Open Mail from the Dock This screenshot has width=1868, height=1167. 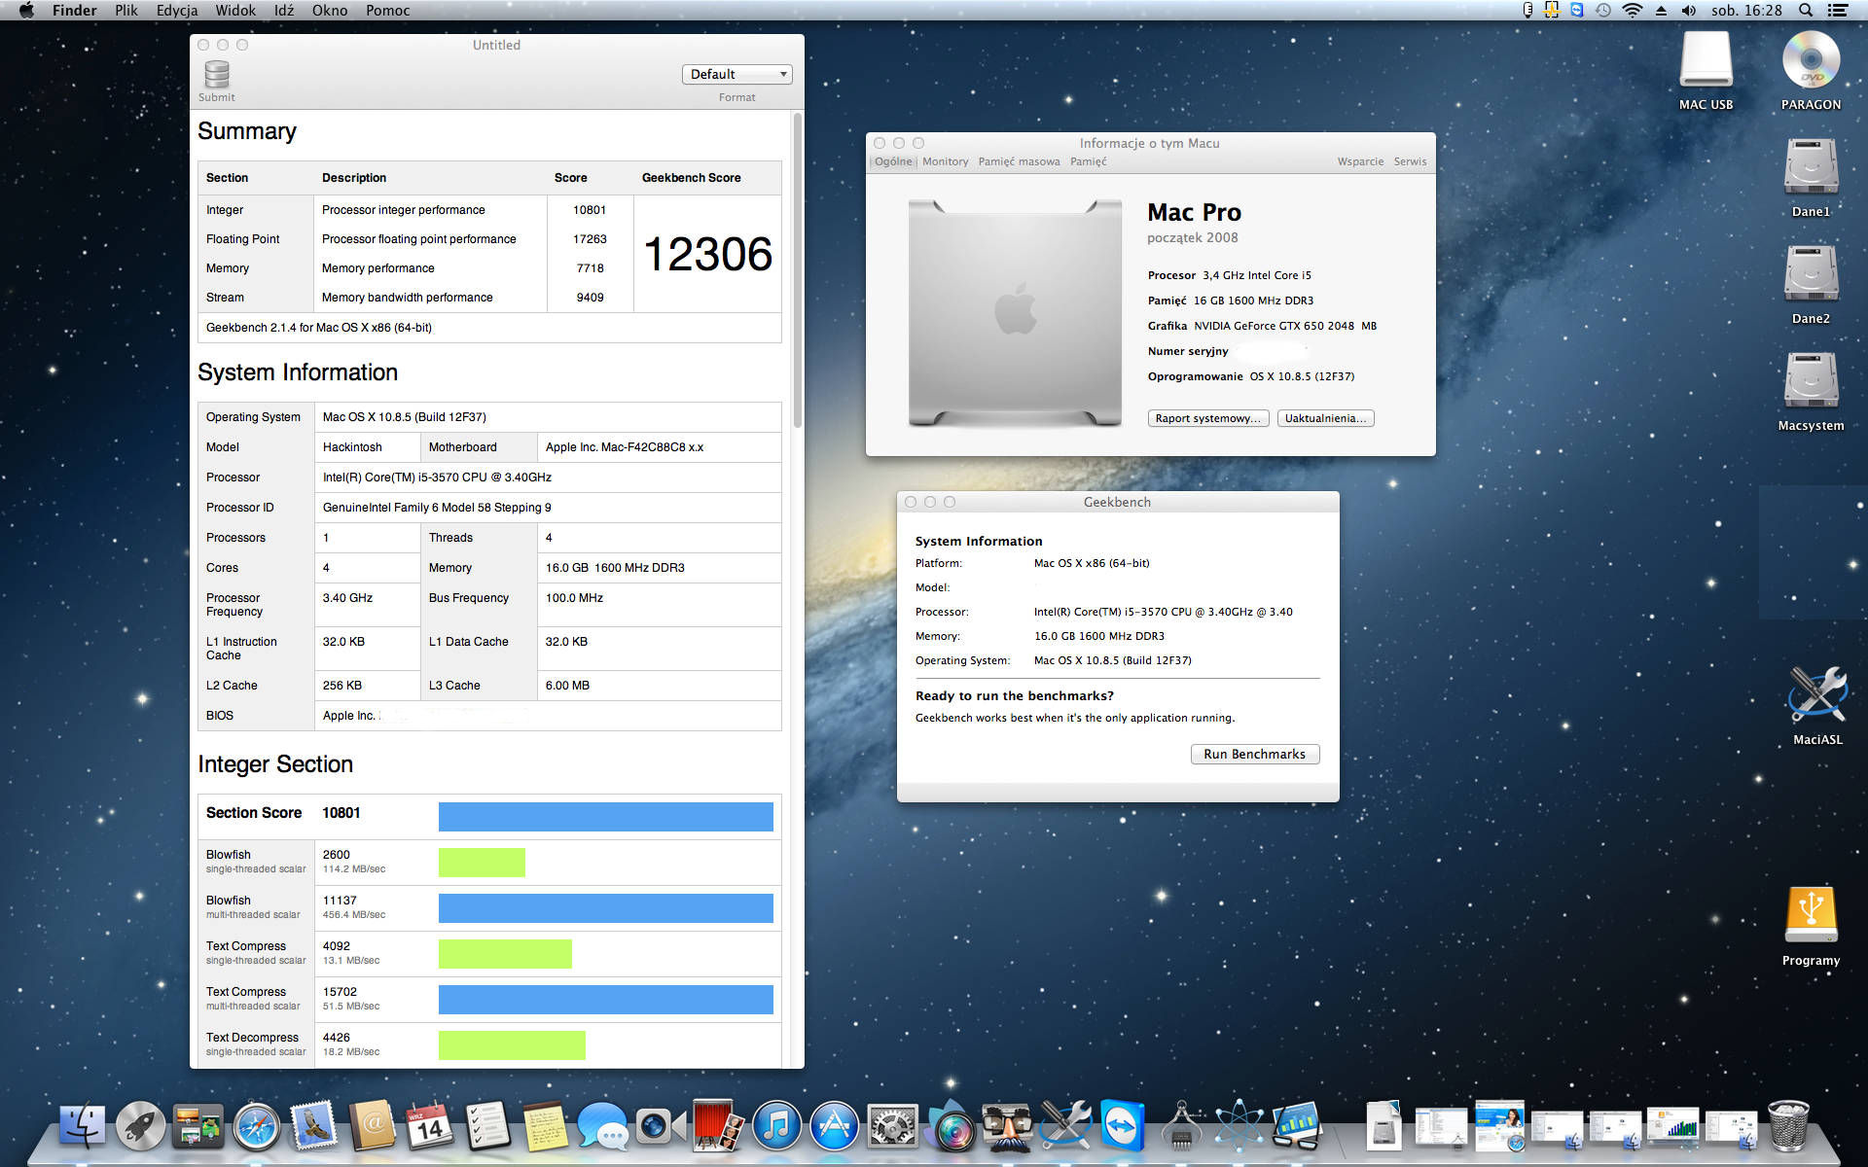pyautogui.click(x=314, y=1126)
